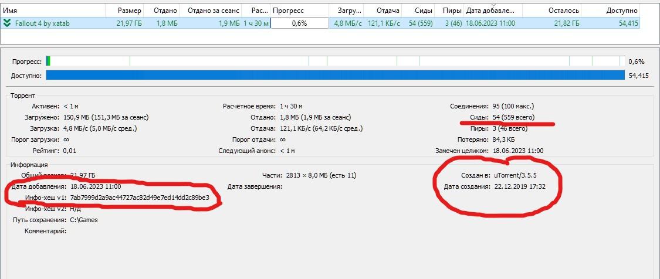Click the Создан в uTorrent/3.5.5 value
660x279 pixels.
[515, 175]
